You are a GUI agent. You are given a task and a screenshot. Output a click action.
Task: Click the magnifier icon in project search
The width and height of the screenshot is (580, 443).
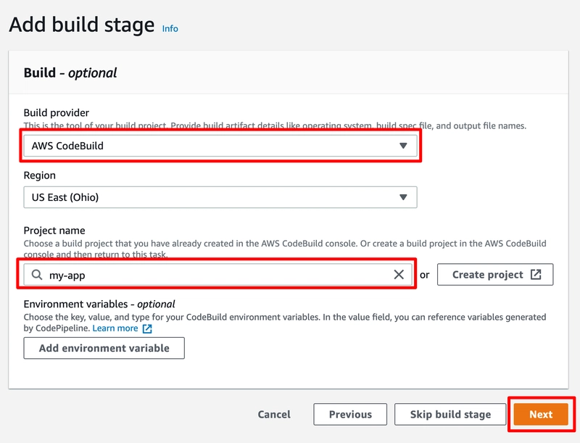click(x=36, y=275)
